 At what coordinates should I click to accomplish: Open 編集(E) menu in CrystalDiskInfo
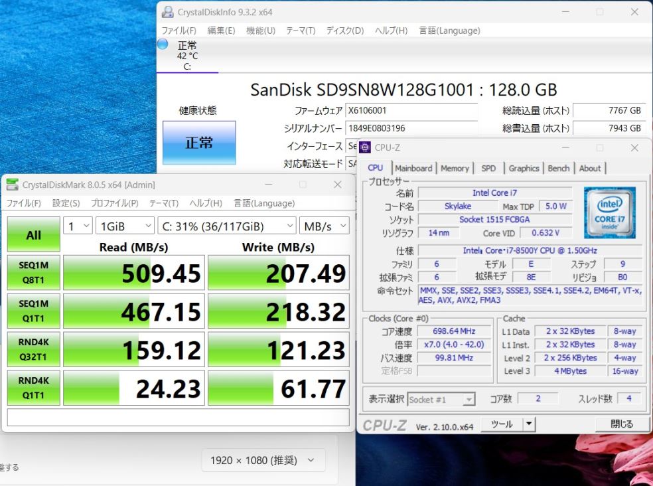click(x=221, y=31)
